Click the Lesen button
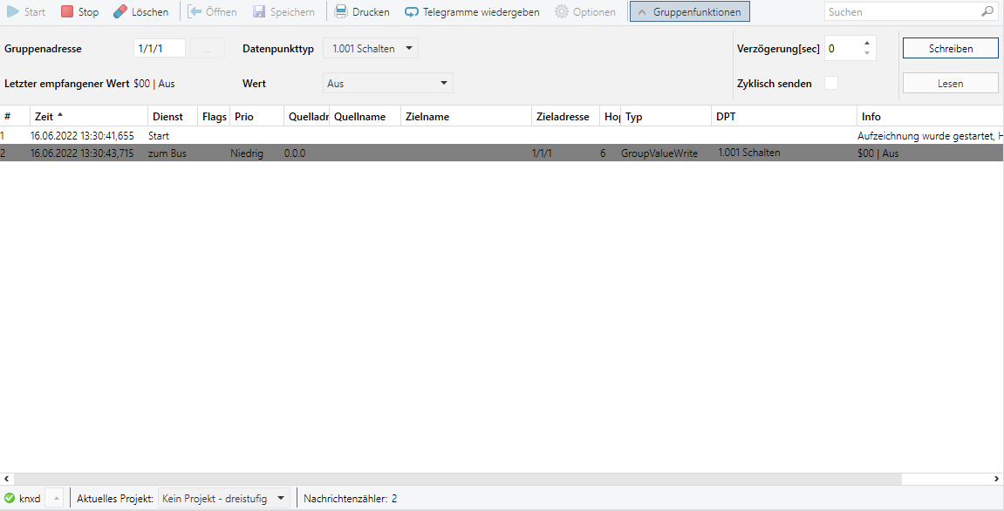 (x=950, y=82)
